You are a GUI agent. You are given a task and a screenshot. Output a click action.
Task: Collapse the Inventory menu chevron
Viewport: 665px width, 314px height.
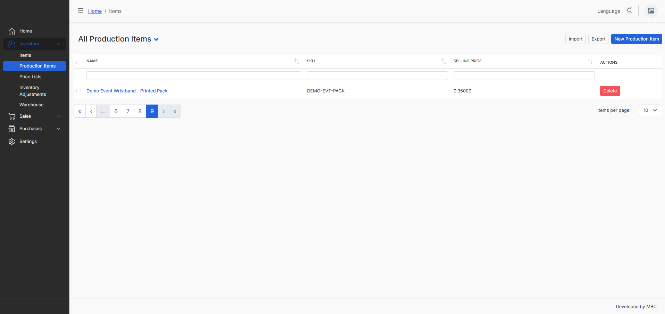59,44
